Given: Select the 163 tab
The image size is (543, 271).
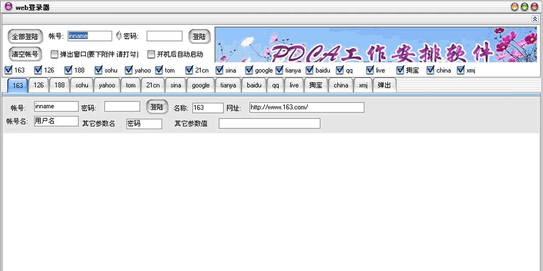Looking at the screenshot, I should pos(17,85).
